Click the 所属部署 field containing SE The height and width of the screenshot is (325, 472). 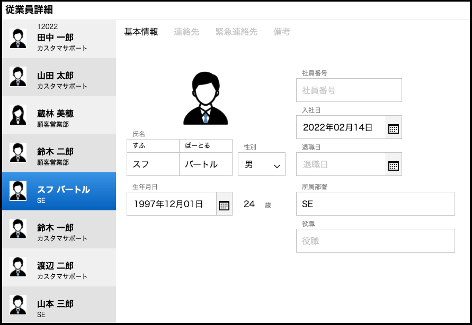click(x=375, y=204)
